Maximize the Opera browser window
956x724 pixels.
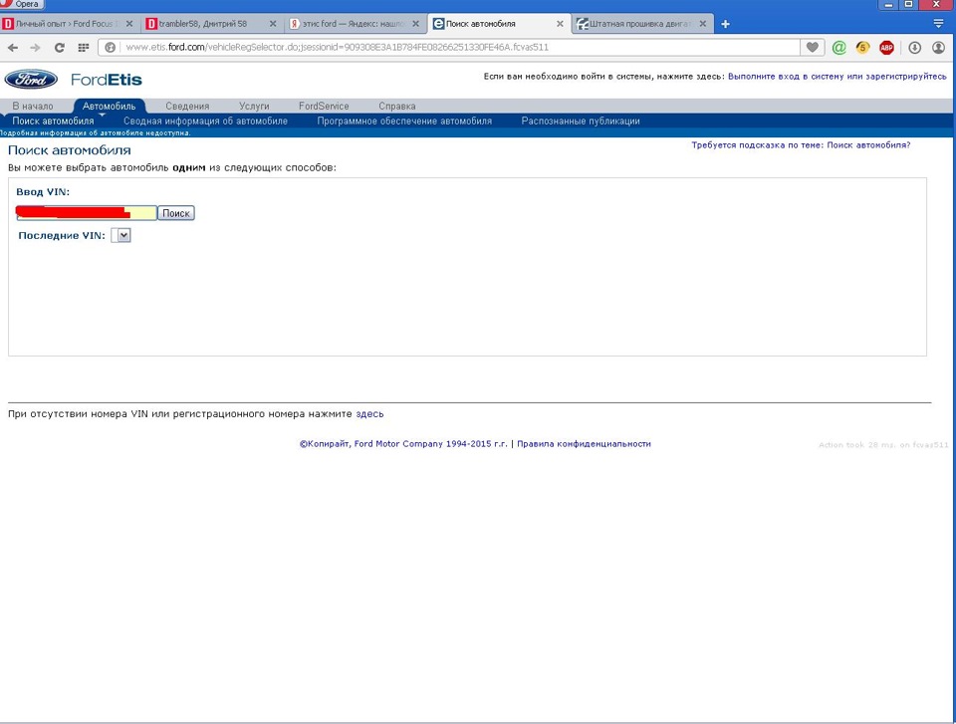909,4
